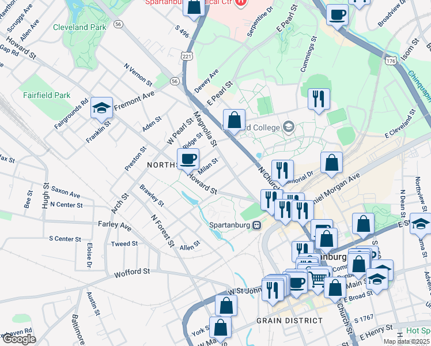The height and width of the screenshot is (346, 431).
Task: Open the shopping bag marker below W St John label
Action: point(226,306)
